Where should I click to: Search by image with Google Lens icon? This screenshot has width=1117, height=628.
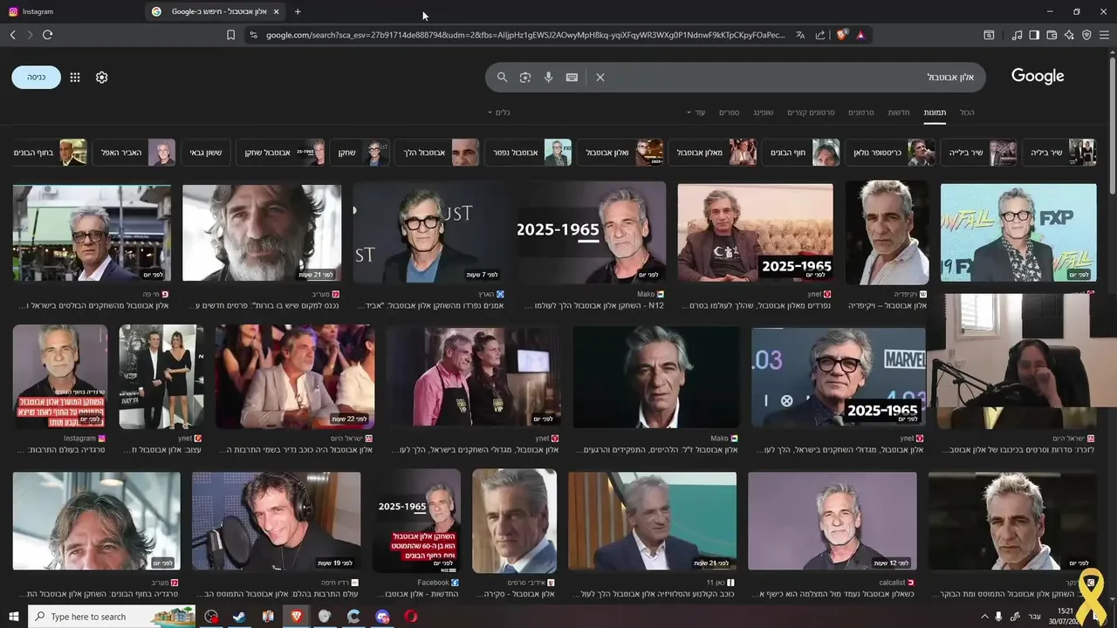pyautogui.click(x=524, y=77)
